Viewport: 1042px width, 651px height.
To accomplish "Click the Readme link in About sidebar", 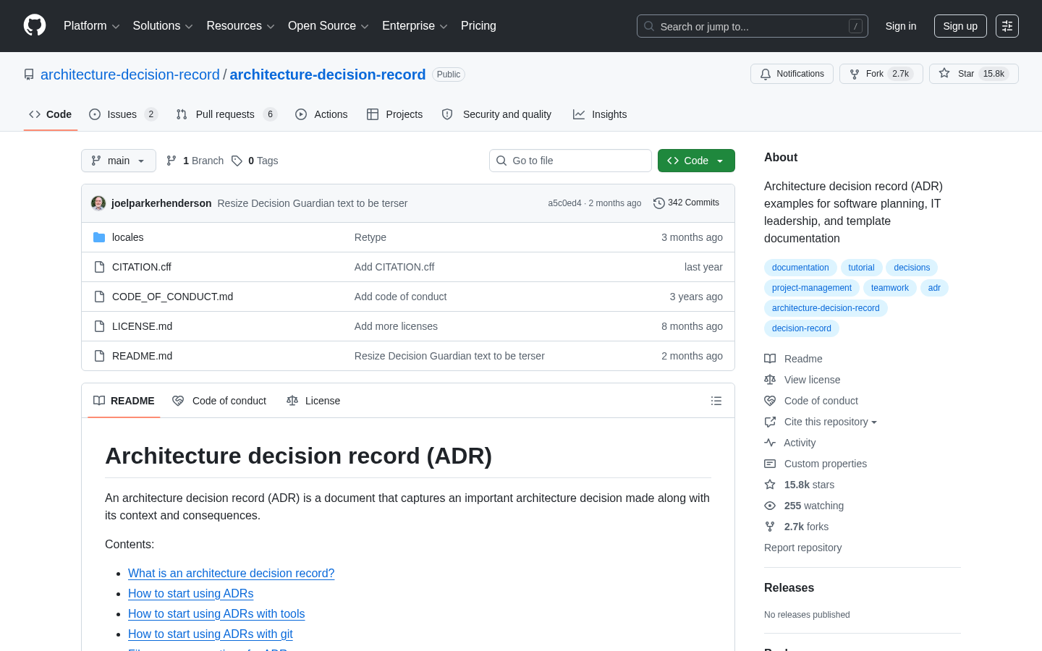I will (x=793, y=359).
